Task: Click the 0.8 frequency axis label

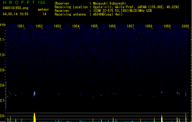Action: [2, 85]
